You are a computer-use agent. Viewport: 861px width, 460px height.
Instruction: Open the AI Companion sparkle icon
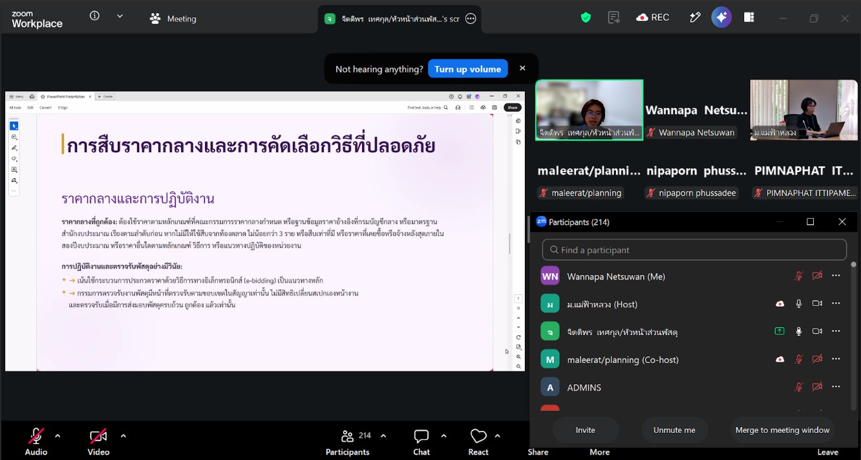[x=721, y=17]
